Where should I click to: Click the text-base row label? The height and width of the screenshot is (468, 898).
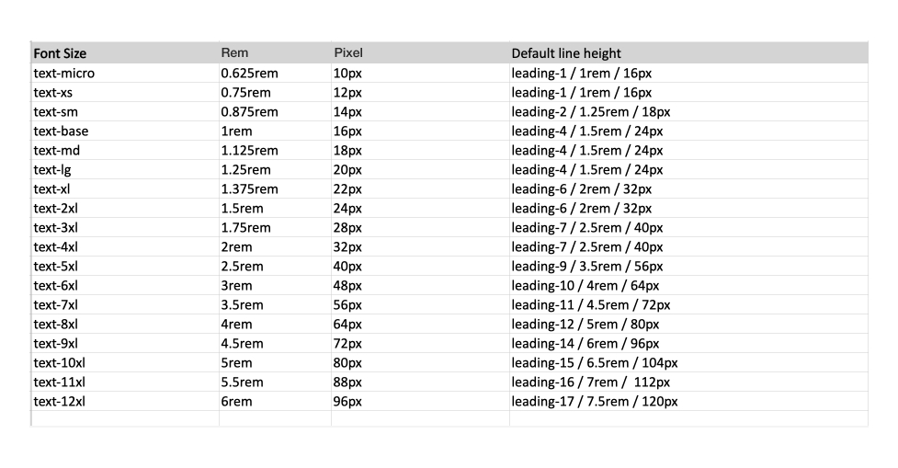point(62,131)
